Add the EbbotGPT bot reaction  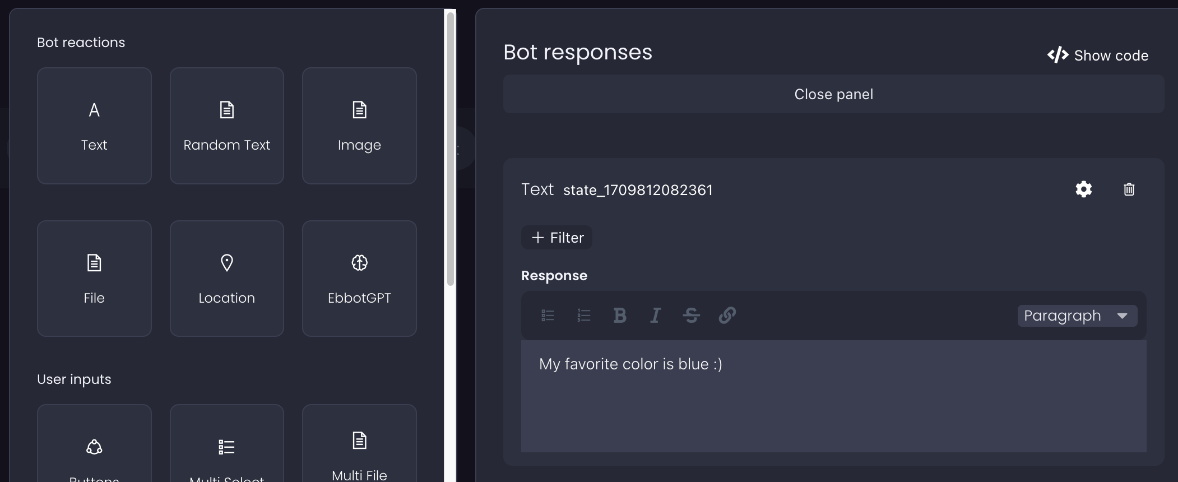tap(359, 279)
